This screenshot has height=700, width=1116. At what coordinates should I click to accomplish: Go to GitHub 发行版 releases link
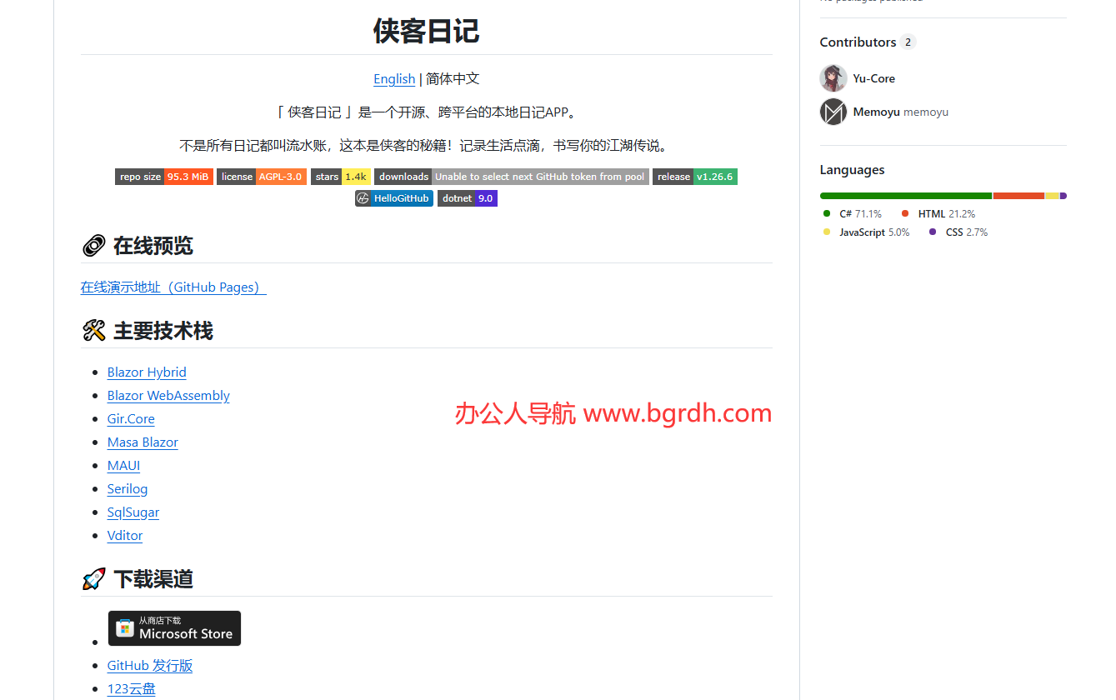(150, 666)
